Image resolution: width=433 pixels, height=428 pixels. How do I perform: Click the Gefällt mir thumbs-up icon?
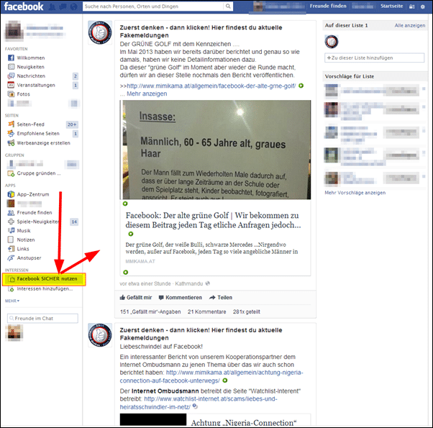click(122, 297)
